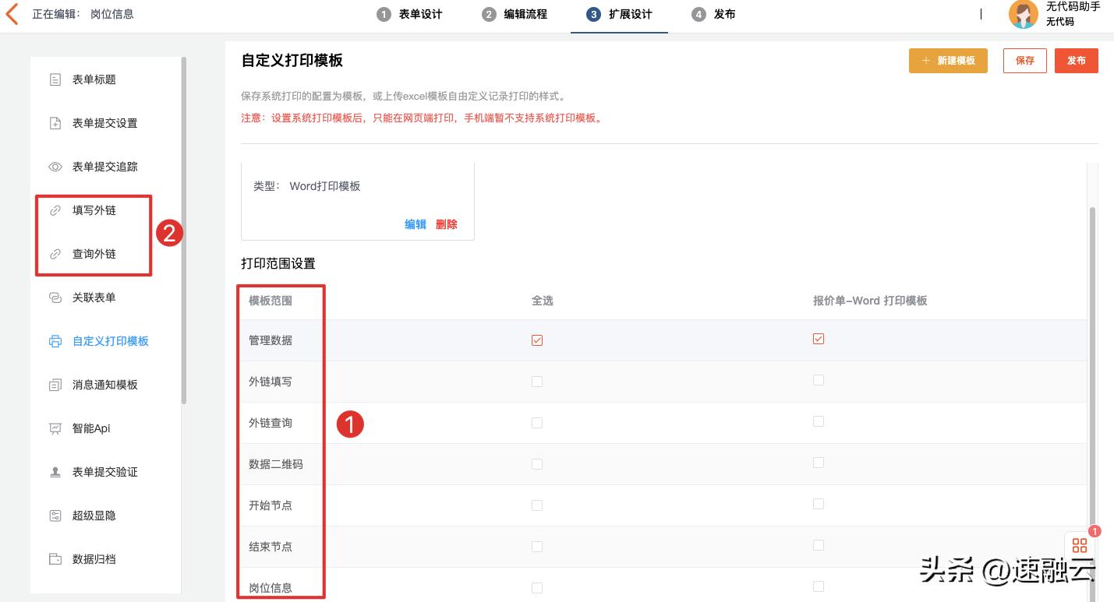Click the 数据二维码 row label

point(276,464)
